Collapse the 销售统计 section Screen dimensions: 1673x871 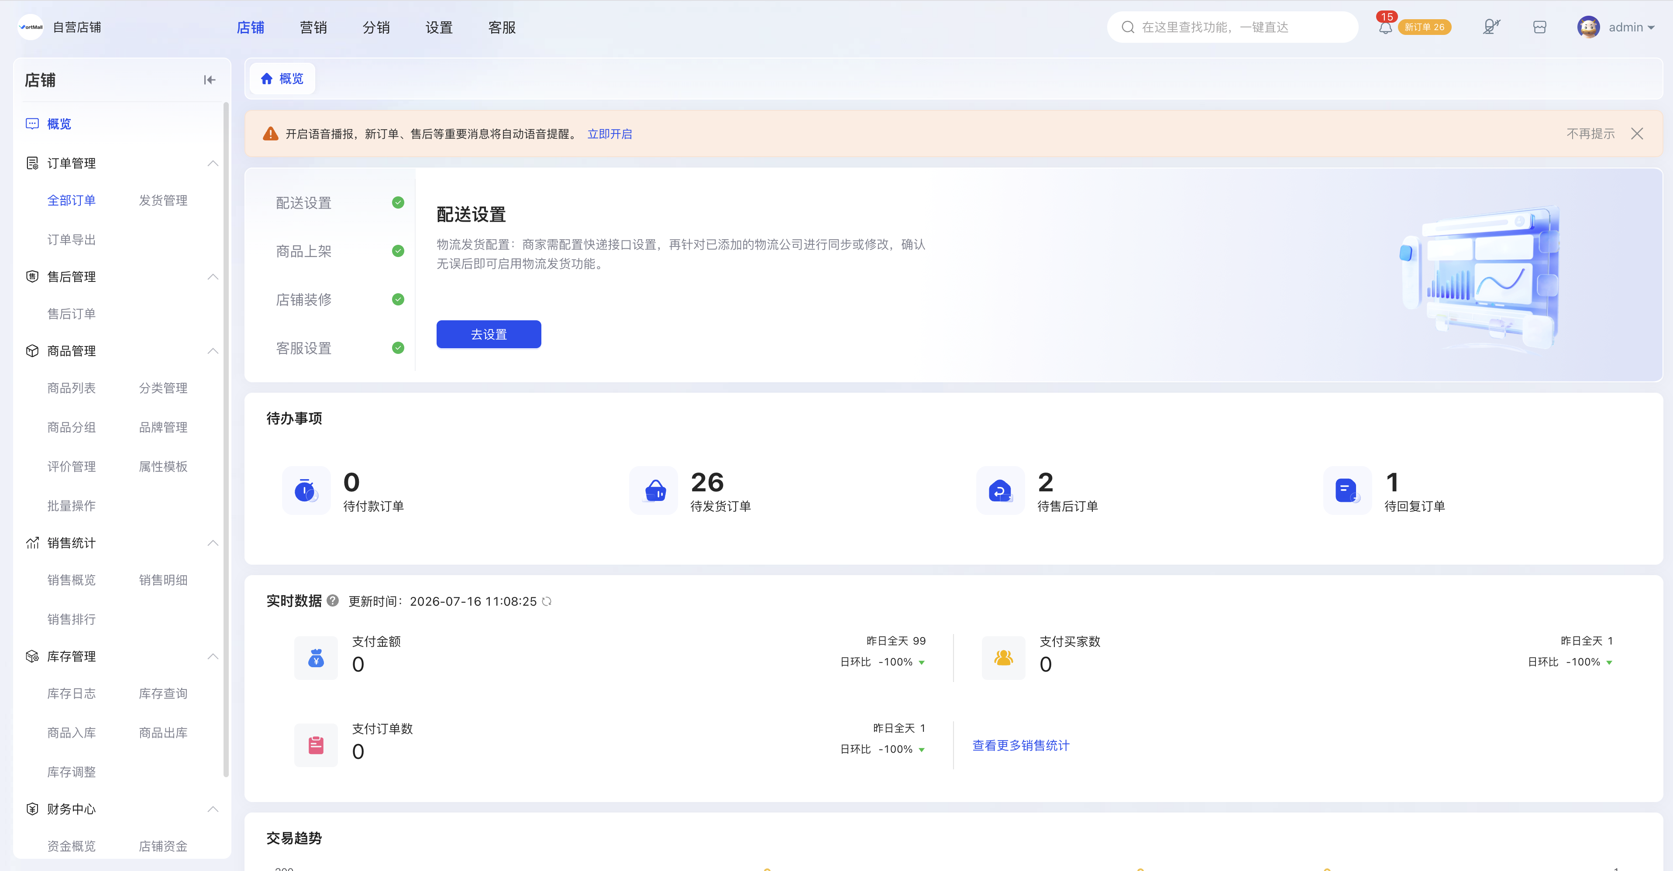(x=212, y=542)
